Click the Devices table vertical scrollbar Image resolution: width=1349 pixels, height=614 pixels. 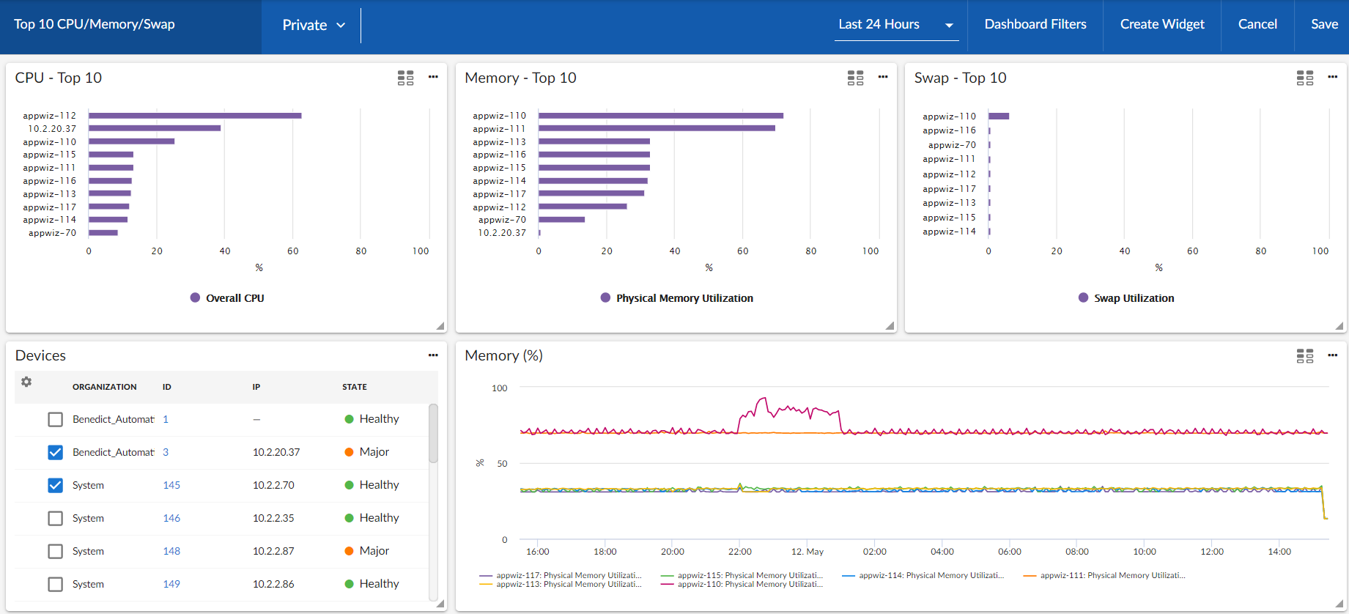(433, 434)
